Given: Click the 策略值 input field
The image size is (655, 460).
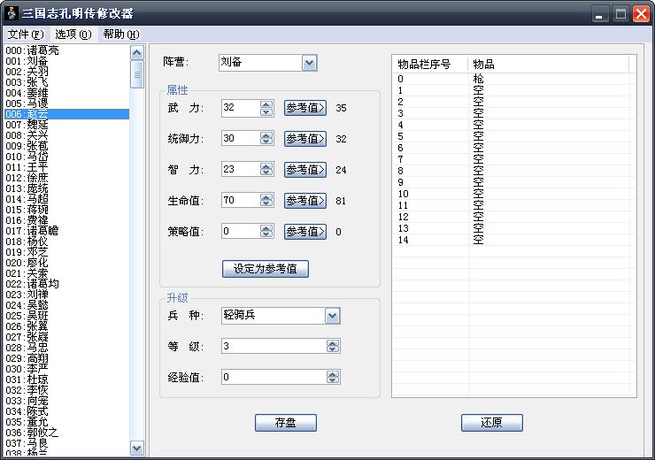Looking at the screenshot, I should (x=240, y=232).
